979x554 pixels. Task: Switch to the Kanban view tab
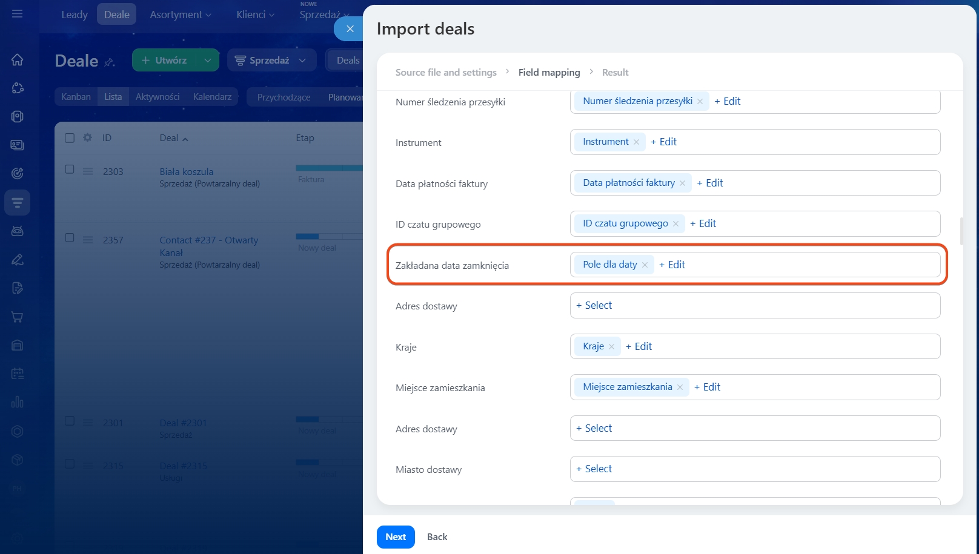(76, 97)
